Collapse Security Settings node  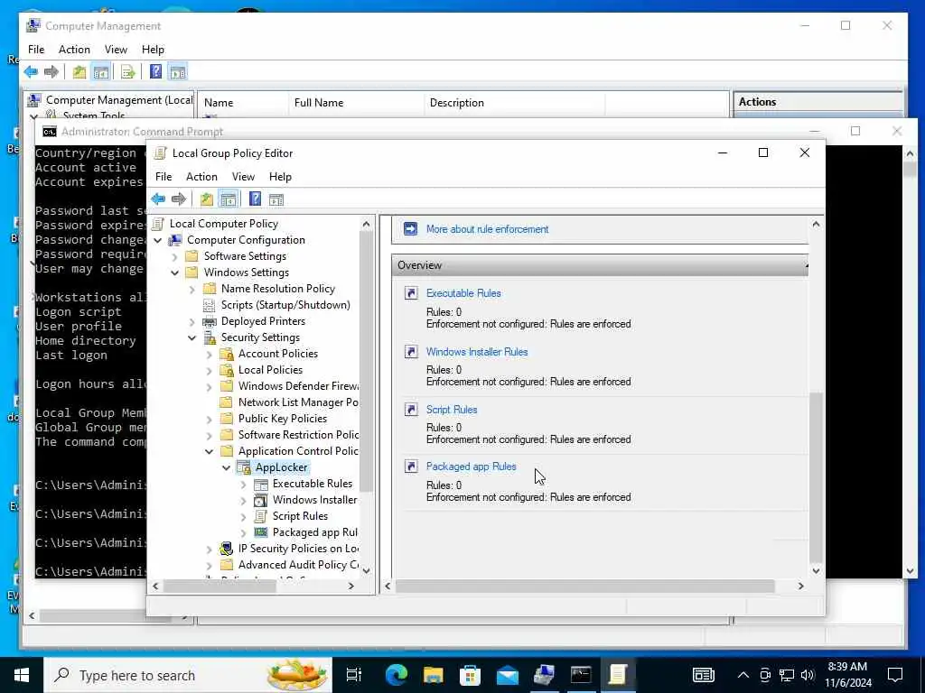[192, 337]
